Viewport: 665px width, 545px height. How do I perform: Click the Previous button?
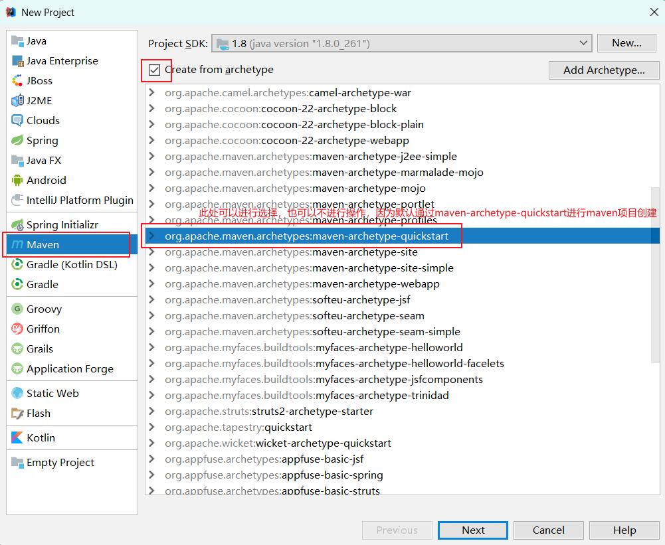397,530
